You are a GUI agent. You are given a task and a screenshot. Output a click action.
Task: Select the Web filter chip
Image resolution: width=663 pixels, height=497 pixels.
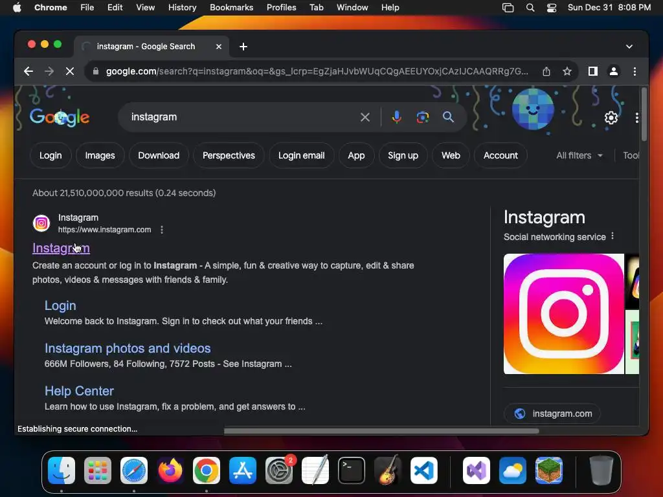451,155
